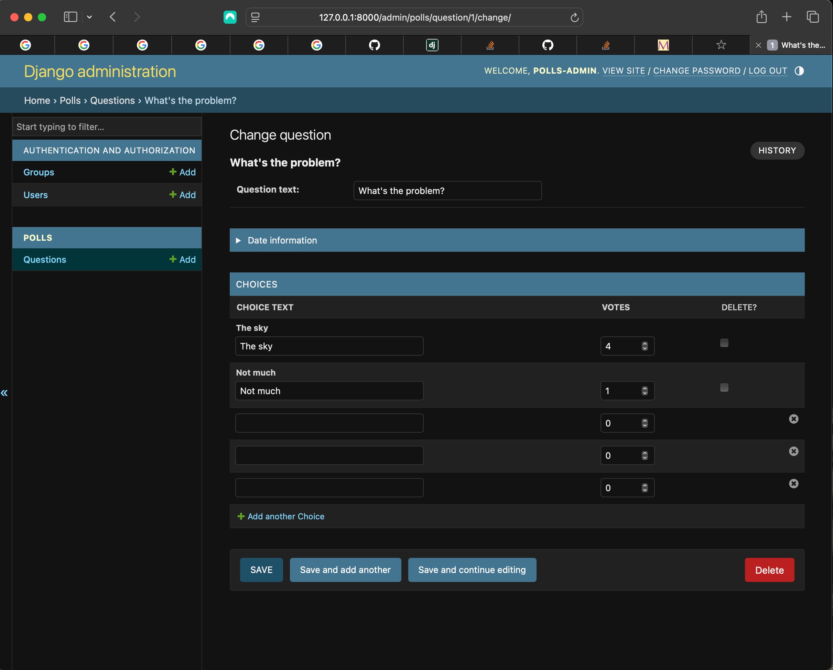Click the Not much choice text field
The width and height of the screenshot is (833, 670).
point(329,391)
